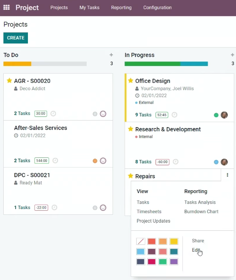Open the Reporting menu in the top bar

click(121, 7)
